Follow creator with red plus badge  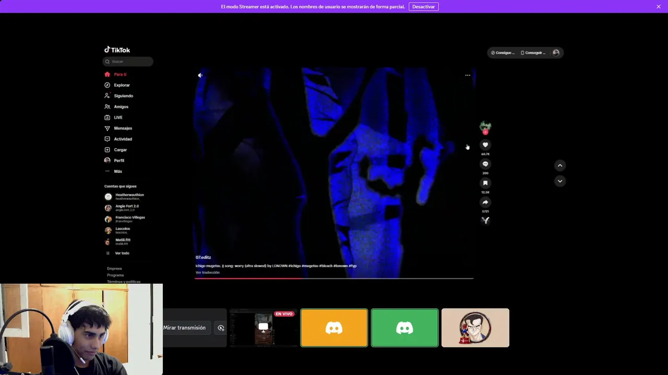click(485, 132)
